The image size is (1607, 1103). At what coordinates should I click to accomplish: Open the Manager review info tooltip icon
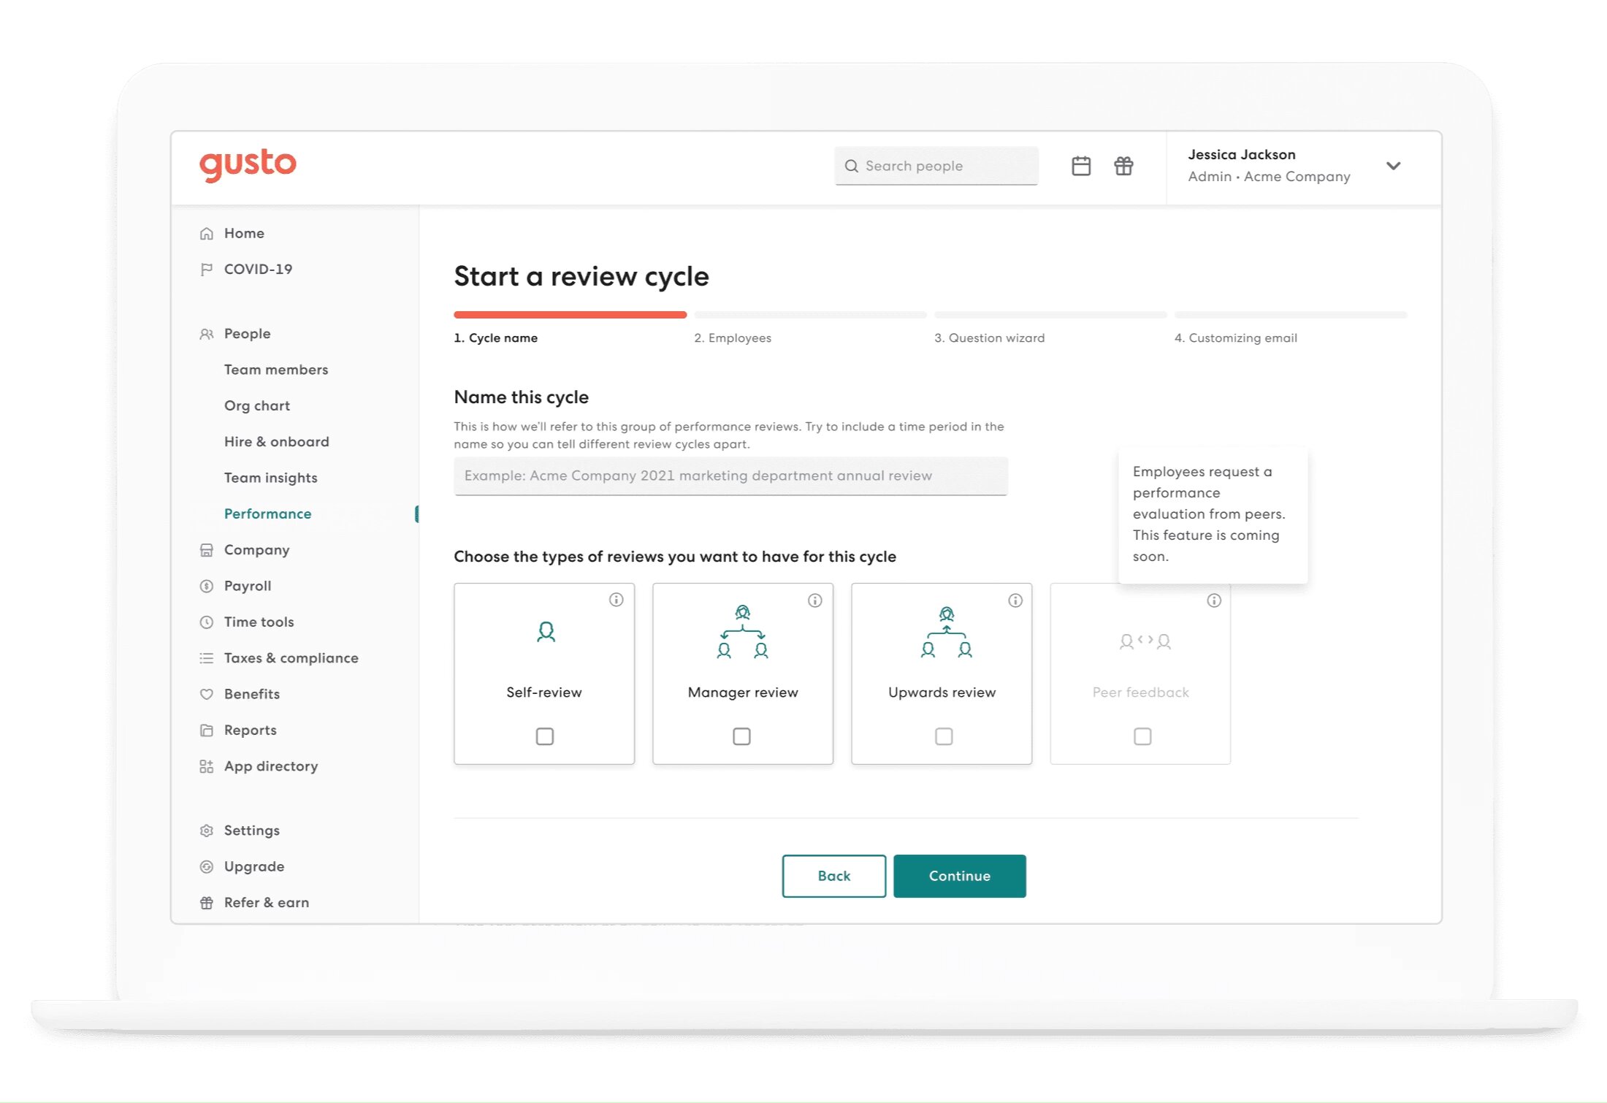[x=815, y=600]
